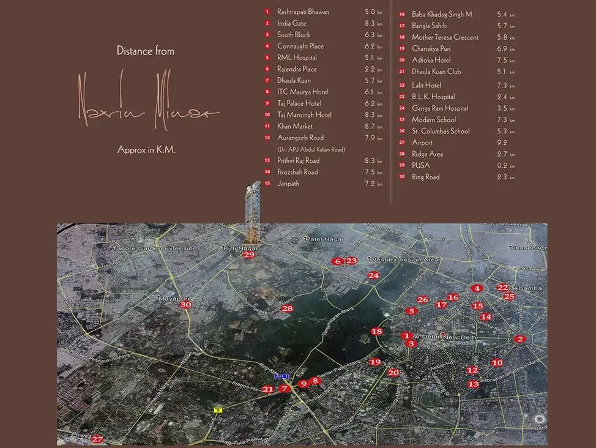Select map marker 18 for Mother Teresa Crescent
The image size is (596, 448).
point(377,331)
